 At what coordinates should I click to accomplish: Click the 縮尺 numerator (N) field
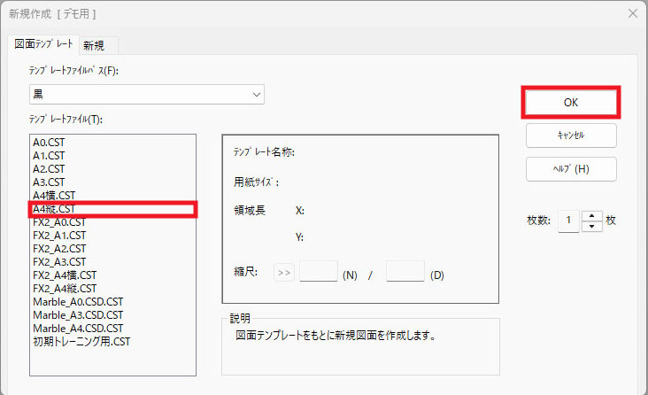pyautogui.click(x=319, y=272)
